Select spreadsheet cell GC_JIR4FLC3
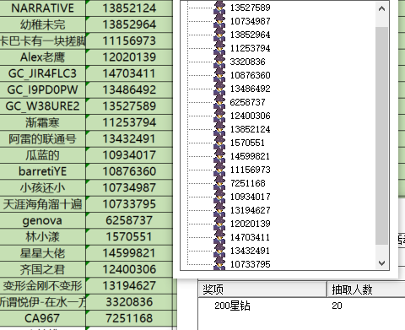This screenshot has height=330, width=405. point(43,73)
